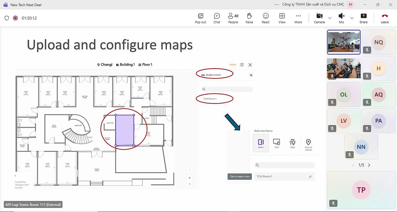The height and width of the screenshot is (212, 397).
Task: Change the meeting View layout
Action: click(x=282, y=18)
